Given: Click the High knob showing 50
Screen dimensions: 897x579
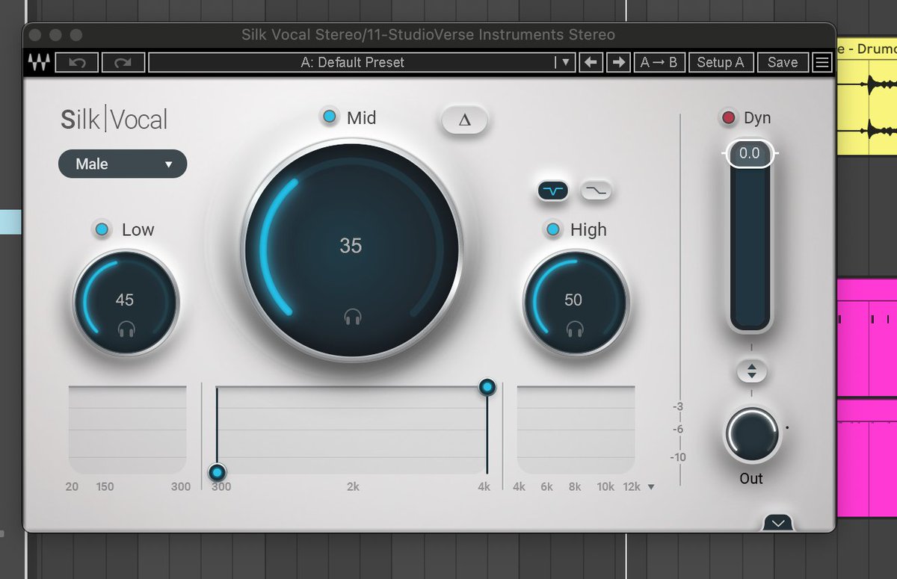Looking at the screenshot, I should pyautogui.click(x=575, y=302).
